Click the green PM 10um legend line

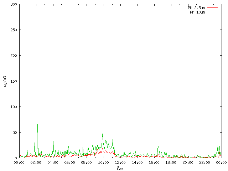pyautogui.click(x=212, y=12)
